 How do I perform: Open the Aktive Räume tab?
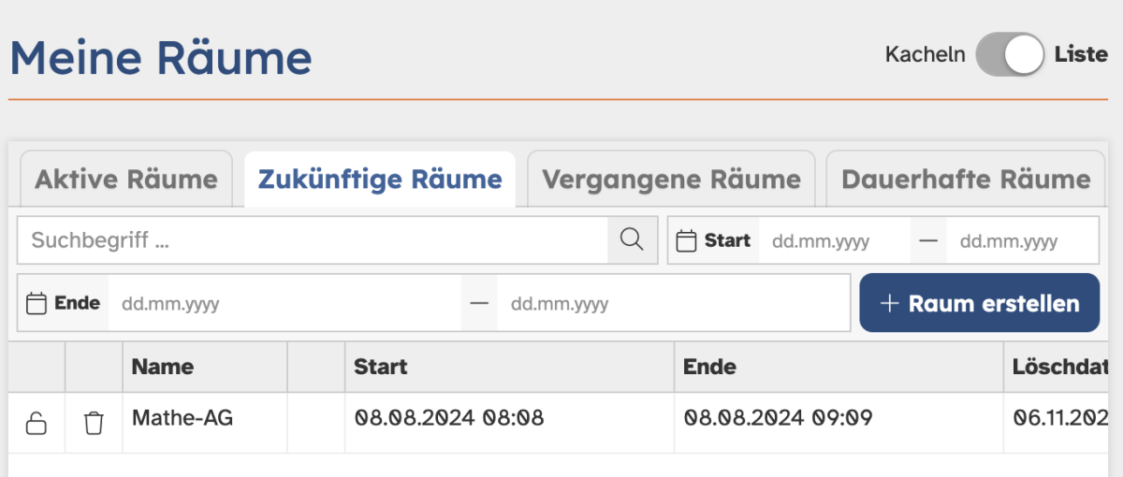tap(126, 179)
